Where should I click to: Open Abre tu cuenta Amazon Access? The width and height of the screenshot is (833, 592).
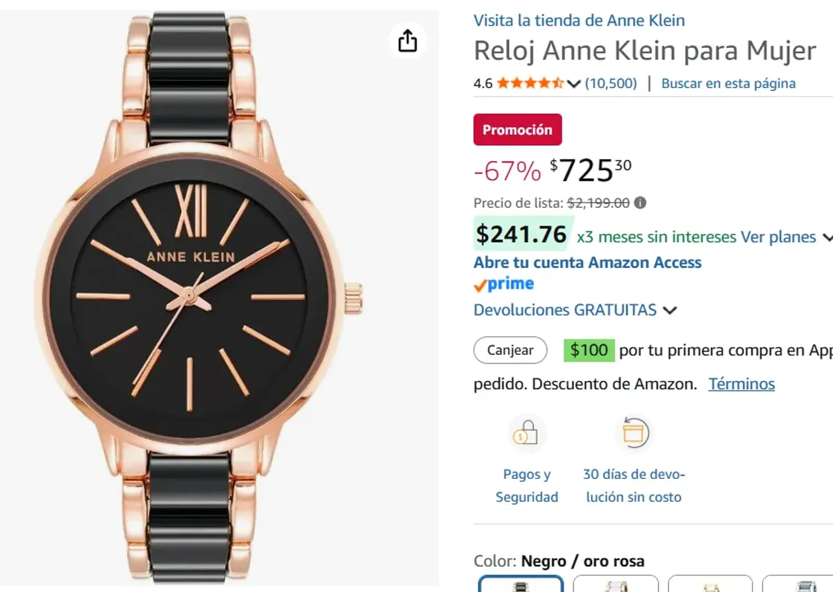click(587, 262)
